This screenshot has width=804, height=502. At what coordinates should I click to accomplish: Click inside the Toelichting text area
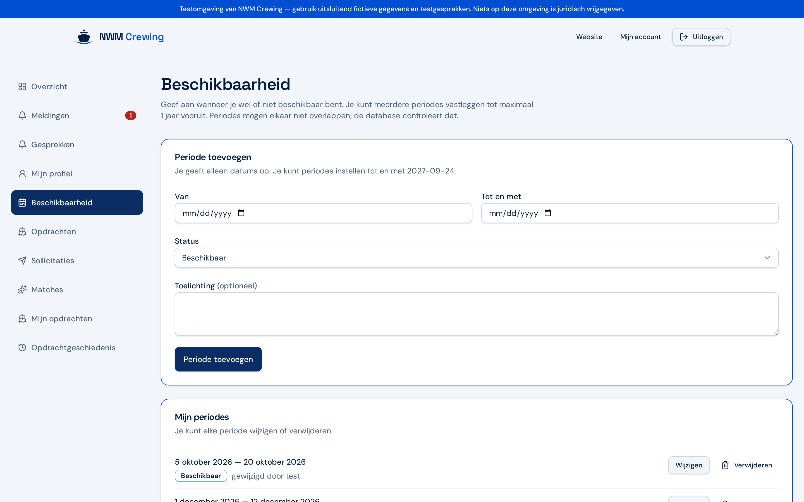pyautogui.click(x=477, y=314)
